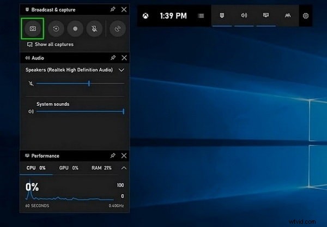Open the Xbox Social widget icon

[288, 15]
